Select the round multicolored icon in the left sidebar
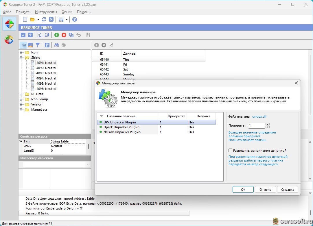This screenshot has width=313, height=226. click(x=9, y=39)
